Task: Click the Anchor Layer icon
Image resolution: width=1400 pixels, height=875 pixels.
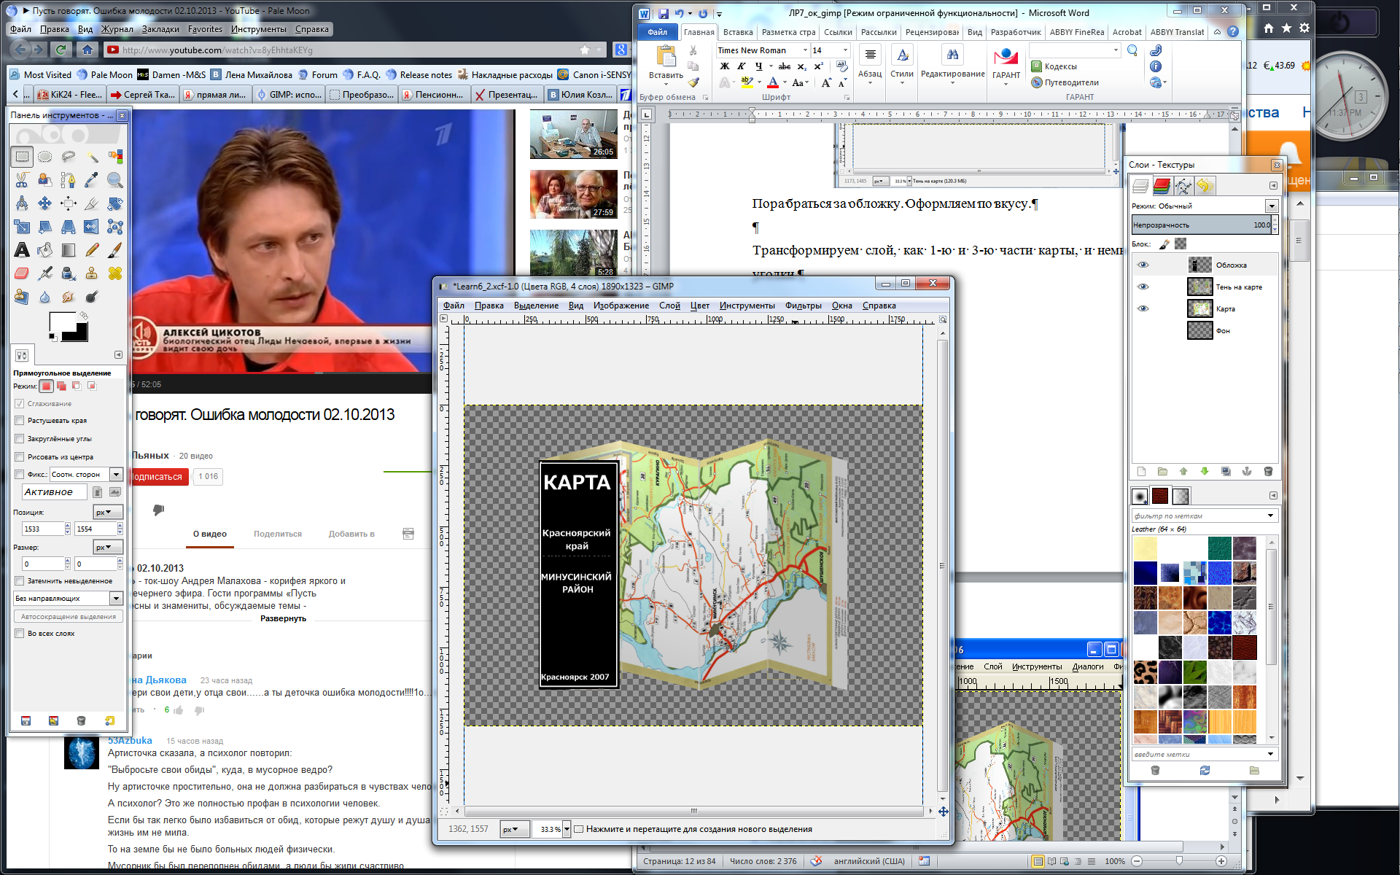Action: [1247, 472]
